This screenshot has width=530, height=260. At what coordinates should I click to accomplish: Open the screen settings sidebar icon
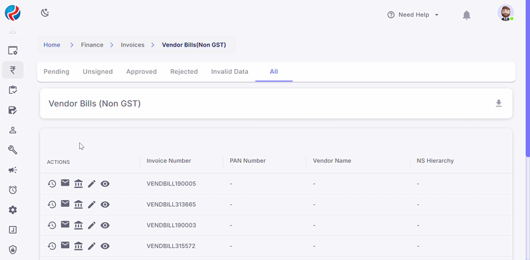click(x=13, y=51)
